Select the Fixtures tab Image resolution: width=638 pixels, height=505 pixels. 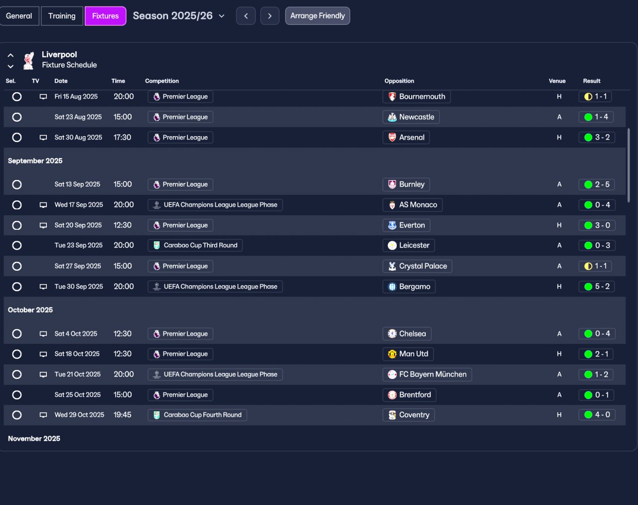tap(105, 16)
